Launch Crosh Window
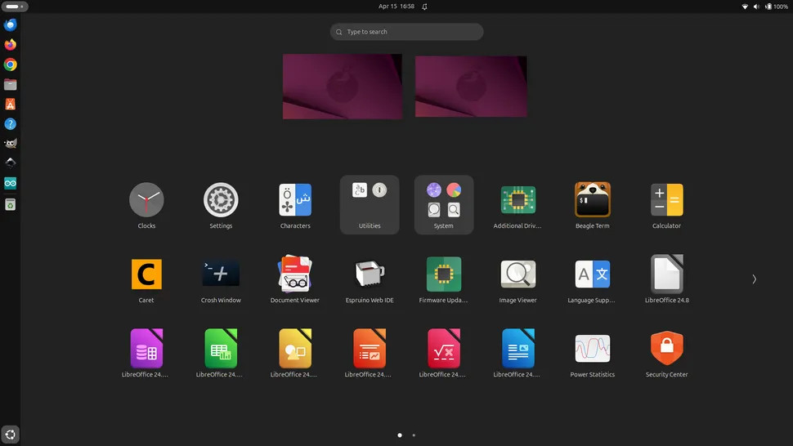 click(x=221, y=274)
